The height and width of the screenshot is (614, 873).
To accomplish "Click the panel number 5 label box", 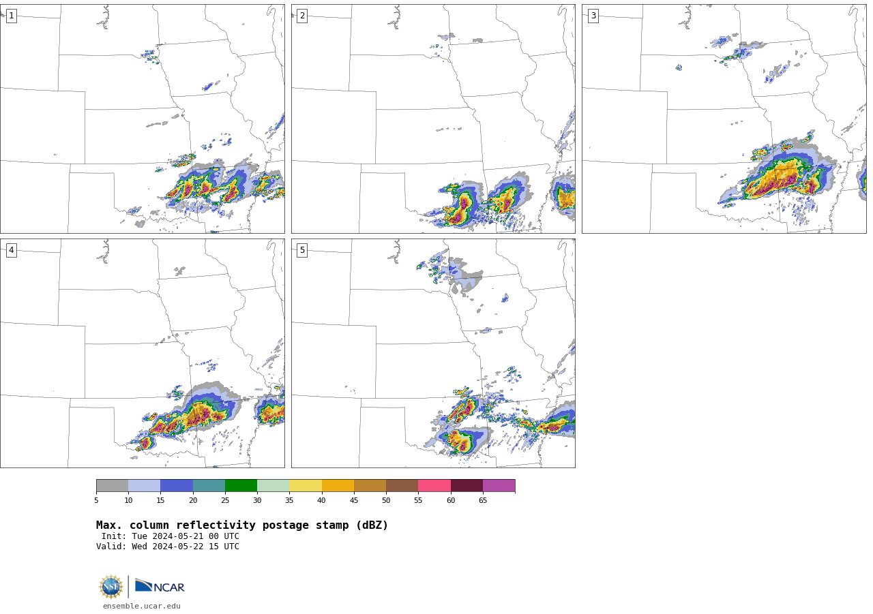I will (x=302, y=250).
